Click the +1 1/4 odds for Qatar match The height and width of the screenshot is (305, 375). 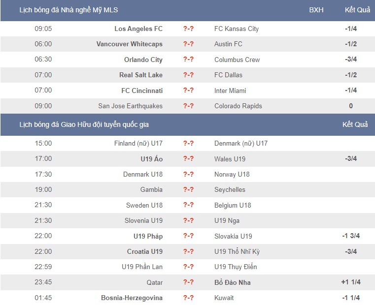tap(351, 282)
